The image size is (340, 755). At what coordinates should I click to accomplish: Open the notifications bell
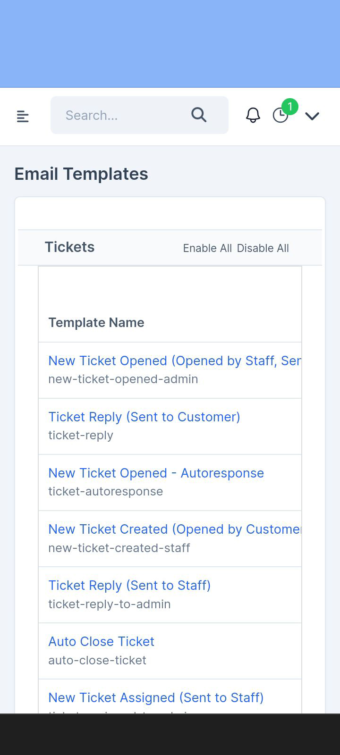pyautogui.click(x=253, y=115)
